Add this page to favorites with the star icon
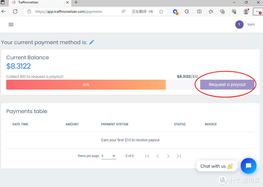The image size is (263, 187). pos(161,11)
